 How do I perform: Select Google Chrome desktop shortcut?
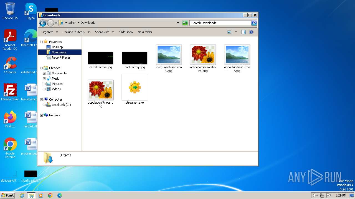click(10, 148)
